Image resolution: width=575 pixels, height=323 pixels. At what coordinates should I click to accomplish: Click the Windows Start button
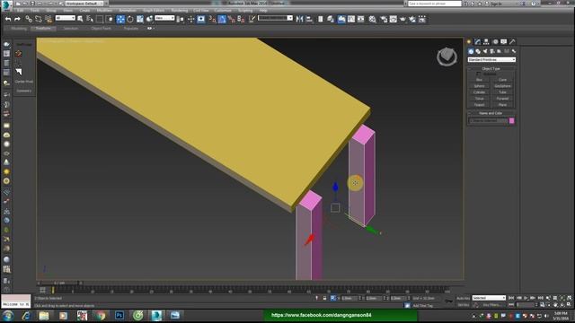8,315
